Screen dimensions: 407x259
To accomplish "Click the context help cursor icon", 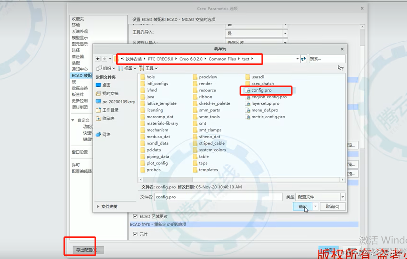I will coord(340,68).
